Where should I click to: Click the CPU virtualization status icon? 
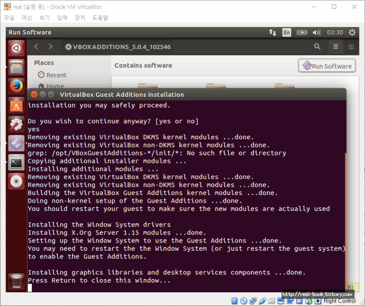click(299, 301)
